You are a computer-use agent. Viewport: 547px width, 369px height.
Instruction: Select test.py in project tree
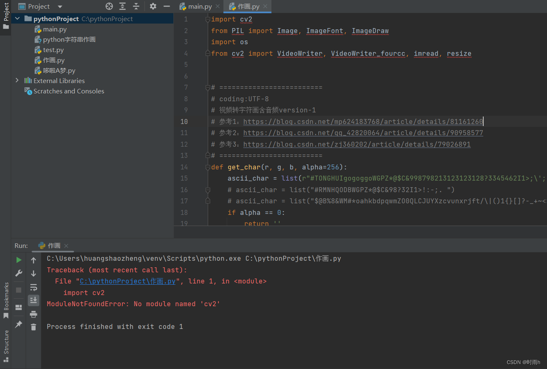[53, 50]
